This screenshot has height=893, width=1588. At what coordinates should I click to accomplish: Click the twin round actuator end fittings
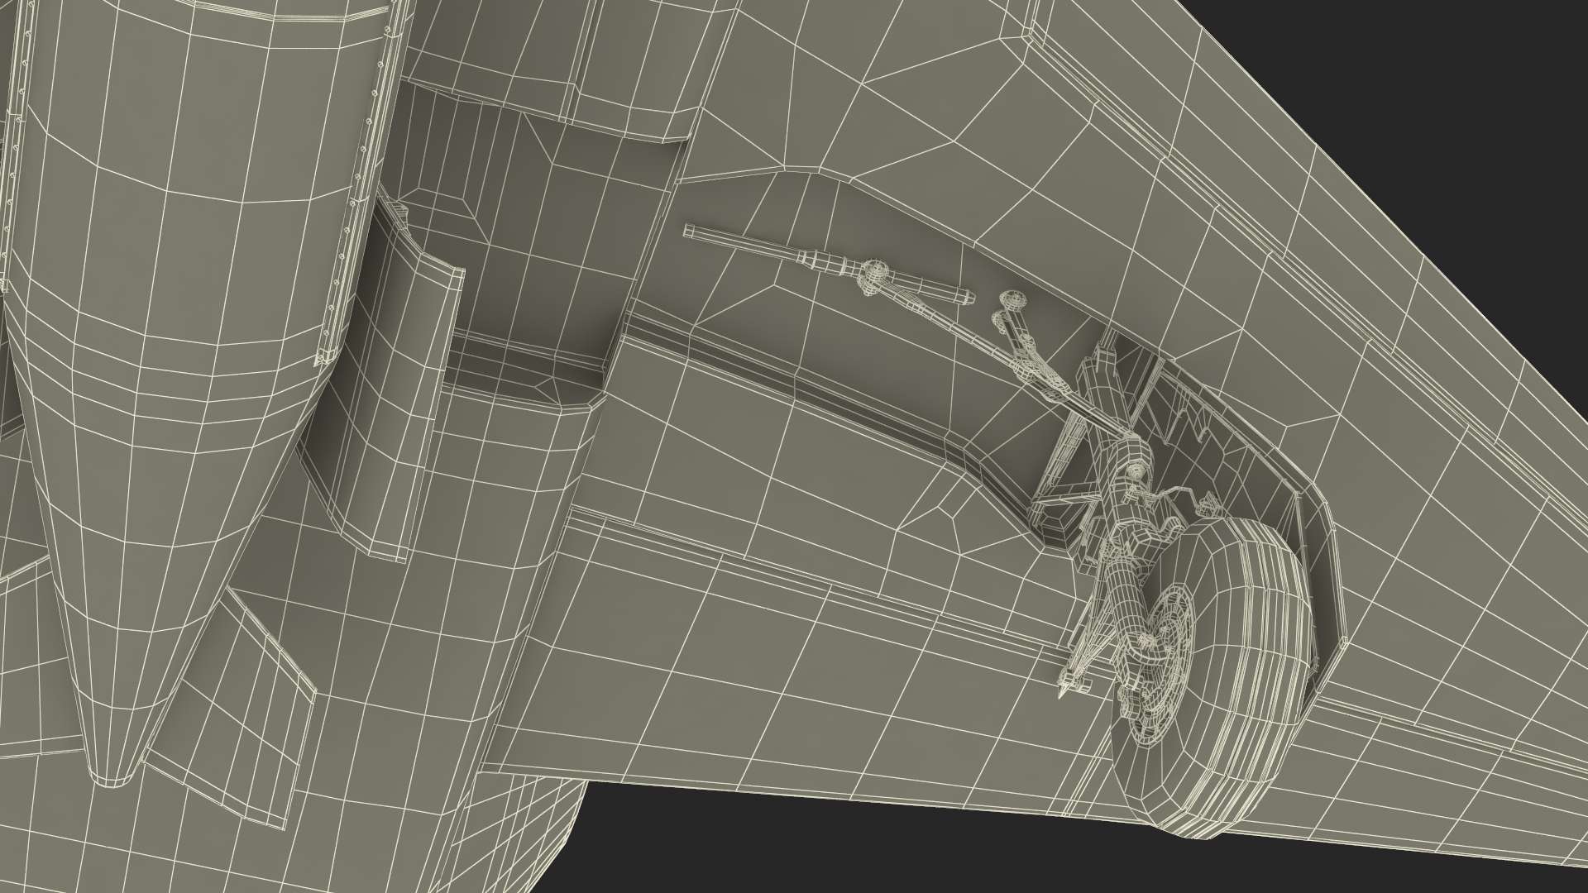[x=1007, y=306]
